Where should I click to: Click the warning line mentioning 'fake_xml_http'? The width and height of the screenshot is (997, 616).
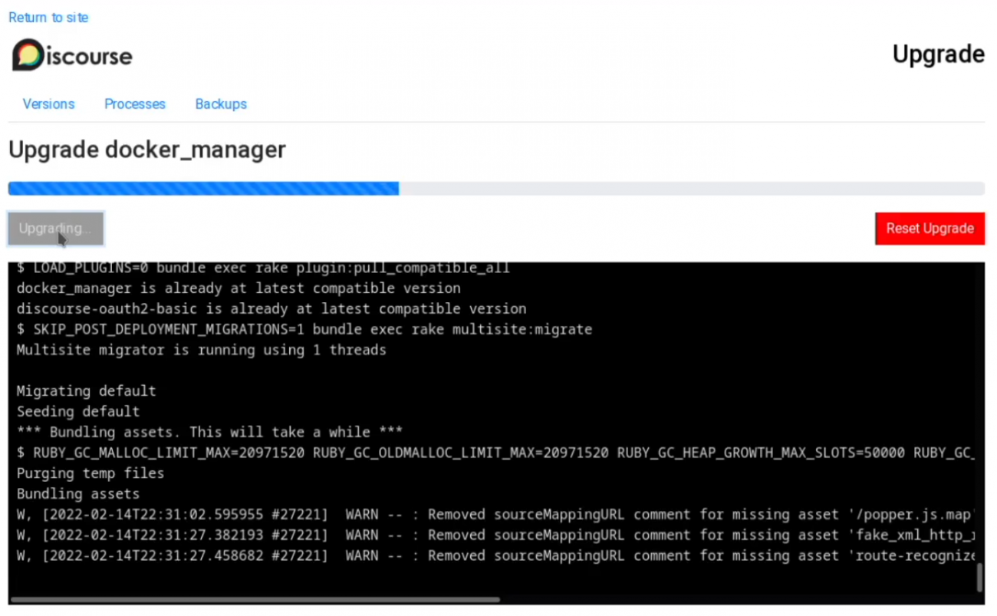click(496, 535)
